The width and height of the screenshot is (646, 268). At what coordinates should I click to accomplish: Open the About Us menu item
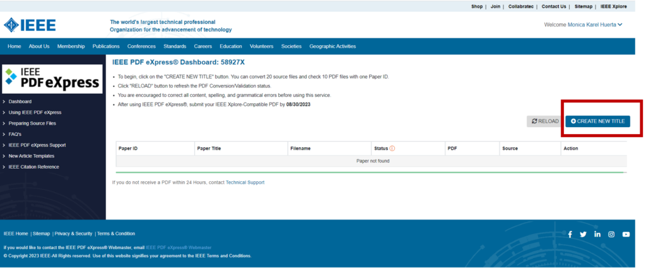pos(39,47)
